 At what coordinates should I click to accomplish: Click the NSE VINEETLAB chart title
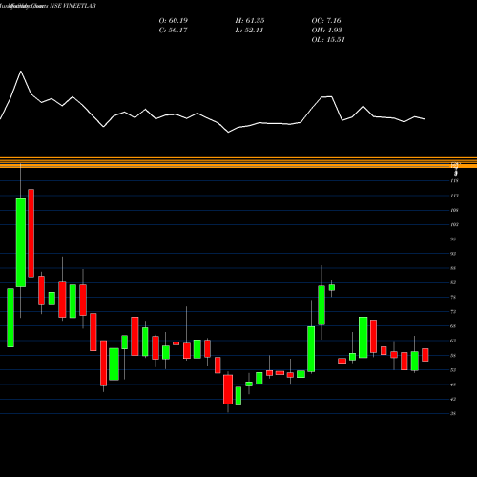click(x=73, y=6)
